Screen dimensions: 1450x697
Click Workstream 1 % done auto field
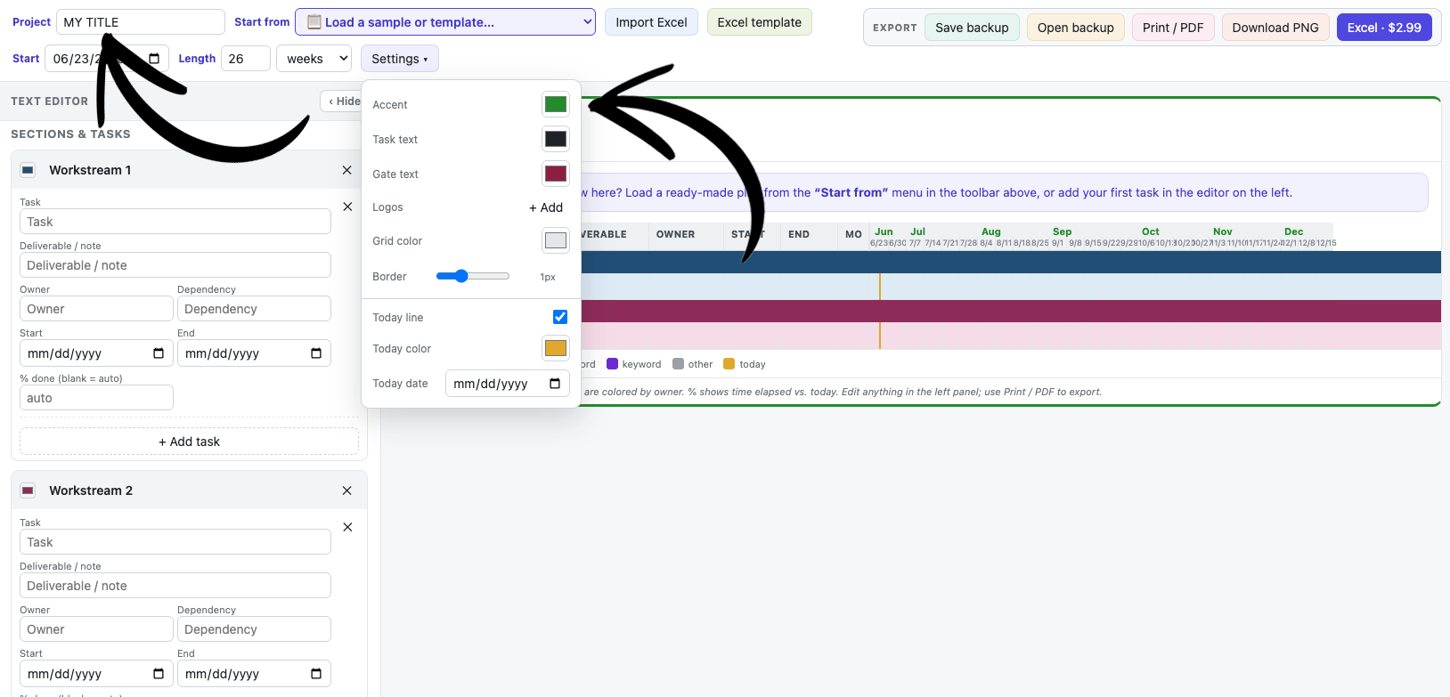click(96, 398)
